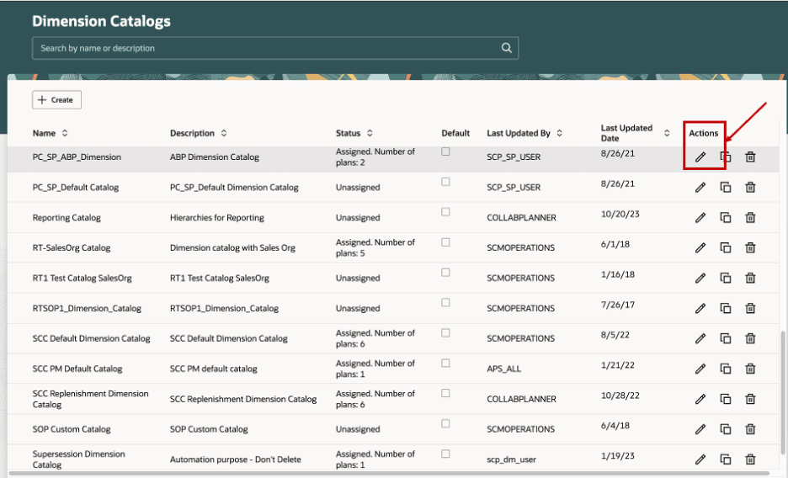This screenshot has width=788, height=478.
Task: Duplicate the RT-SalesOrg Catalog
Action: [725, 247]
